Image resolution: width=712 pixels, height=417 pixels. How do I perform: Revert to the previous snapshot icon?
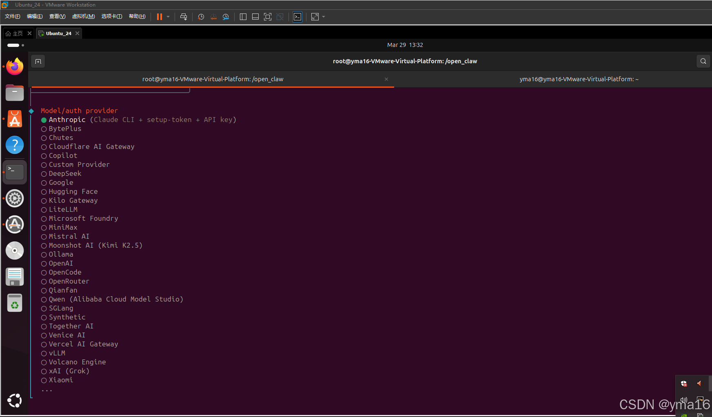click(213, 17)
